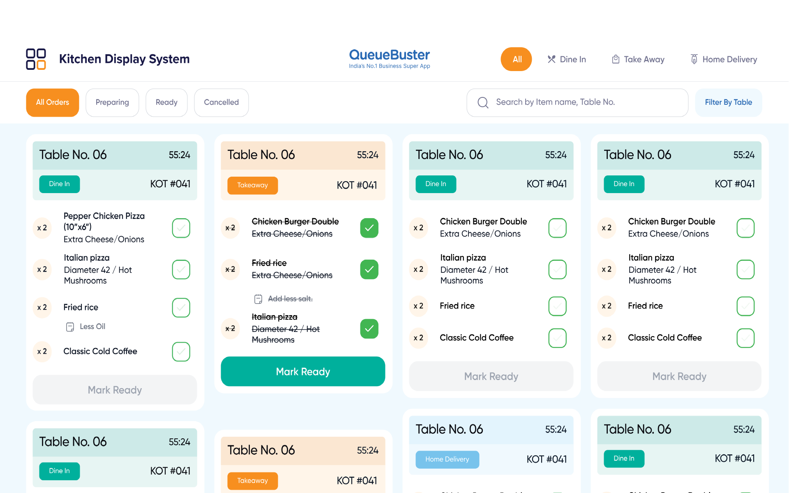Click the Take Away bag icon
The height and width of the screenshot is (493, 789).
click(x=616, y=59)
